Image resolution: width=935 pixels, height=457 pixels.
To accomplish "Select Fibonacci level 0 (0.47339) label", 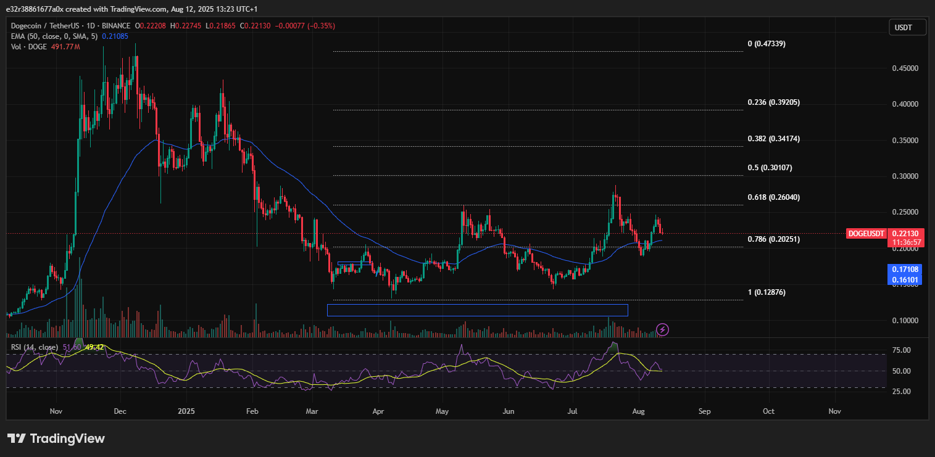I will coord(766,44).
